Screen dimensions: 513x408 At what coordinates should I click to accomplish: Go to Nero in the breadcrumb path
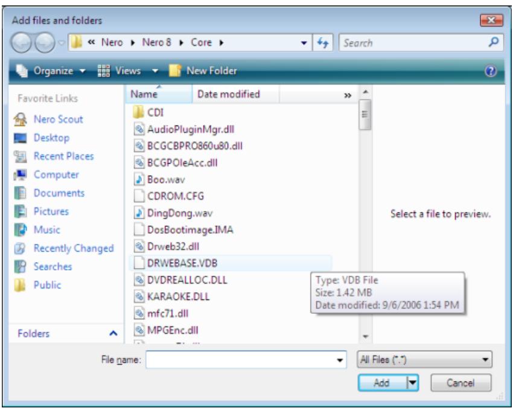(x=112, y=42)
